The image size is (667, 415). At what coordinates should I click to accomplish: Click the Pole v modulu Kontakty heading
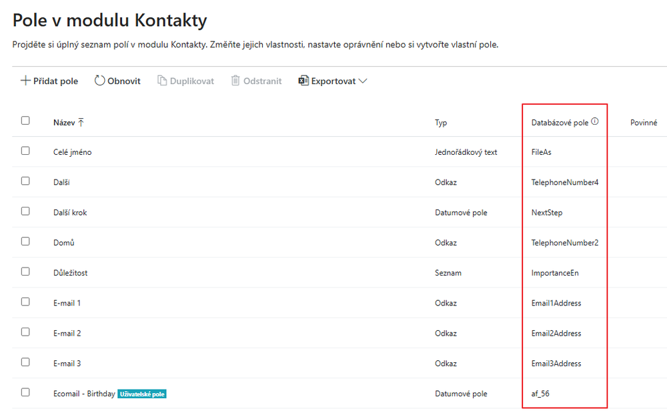110,20
